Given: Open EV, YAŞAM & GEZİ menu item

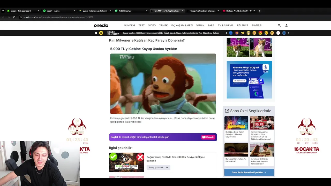Looking at the screenshot, I should 182,25.
